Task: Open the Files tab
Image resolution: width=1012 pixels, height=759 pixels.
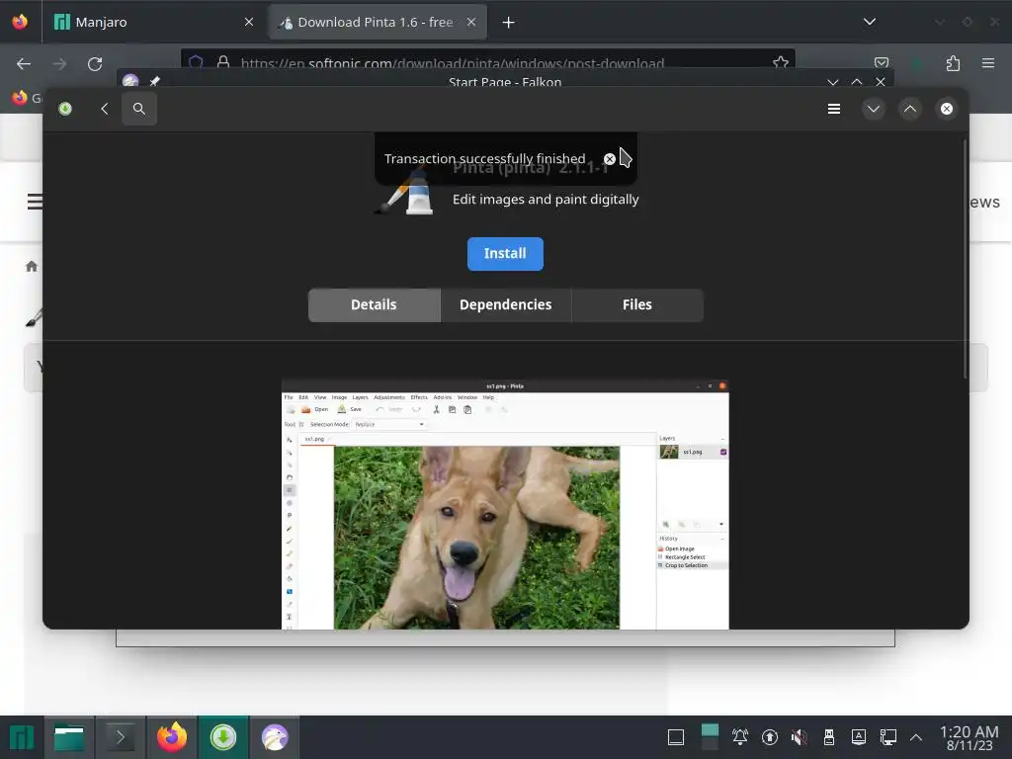Action: pyautogui.click(x=637, y=304)
